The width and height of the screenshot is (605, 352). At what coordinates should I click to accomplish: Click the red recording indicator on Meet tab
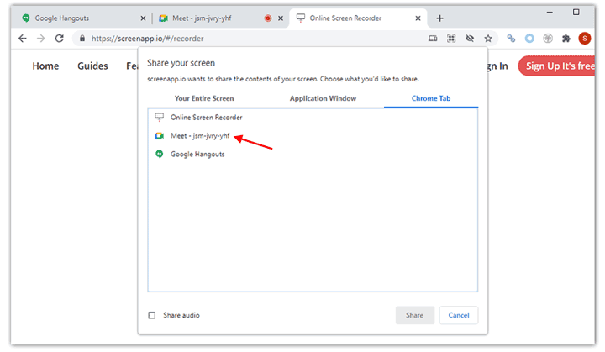(x=268, y=18)
